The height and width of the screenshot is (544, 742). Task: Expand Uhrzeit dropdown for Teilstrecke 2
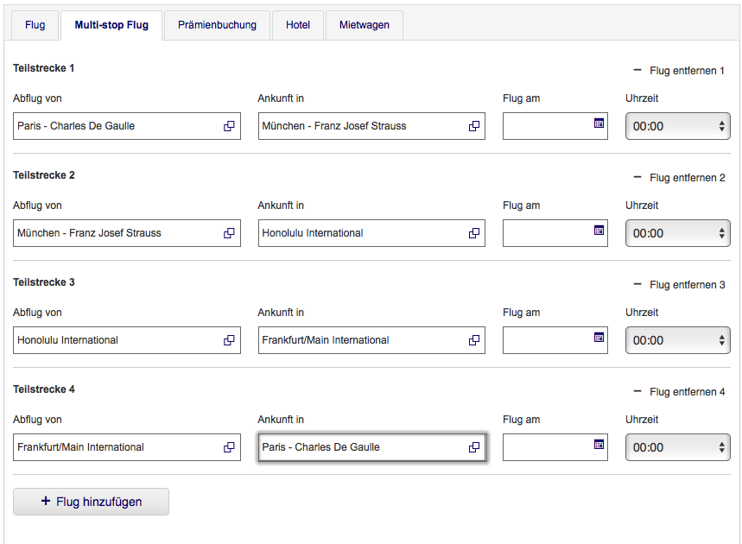[x=677, y=233]
